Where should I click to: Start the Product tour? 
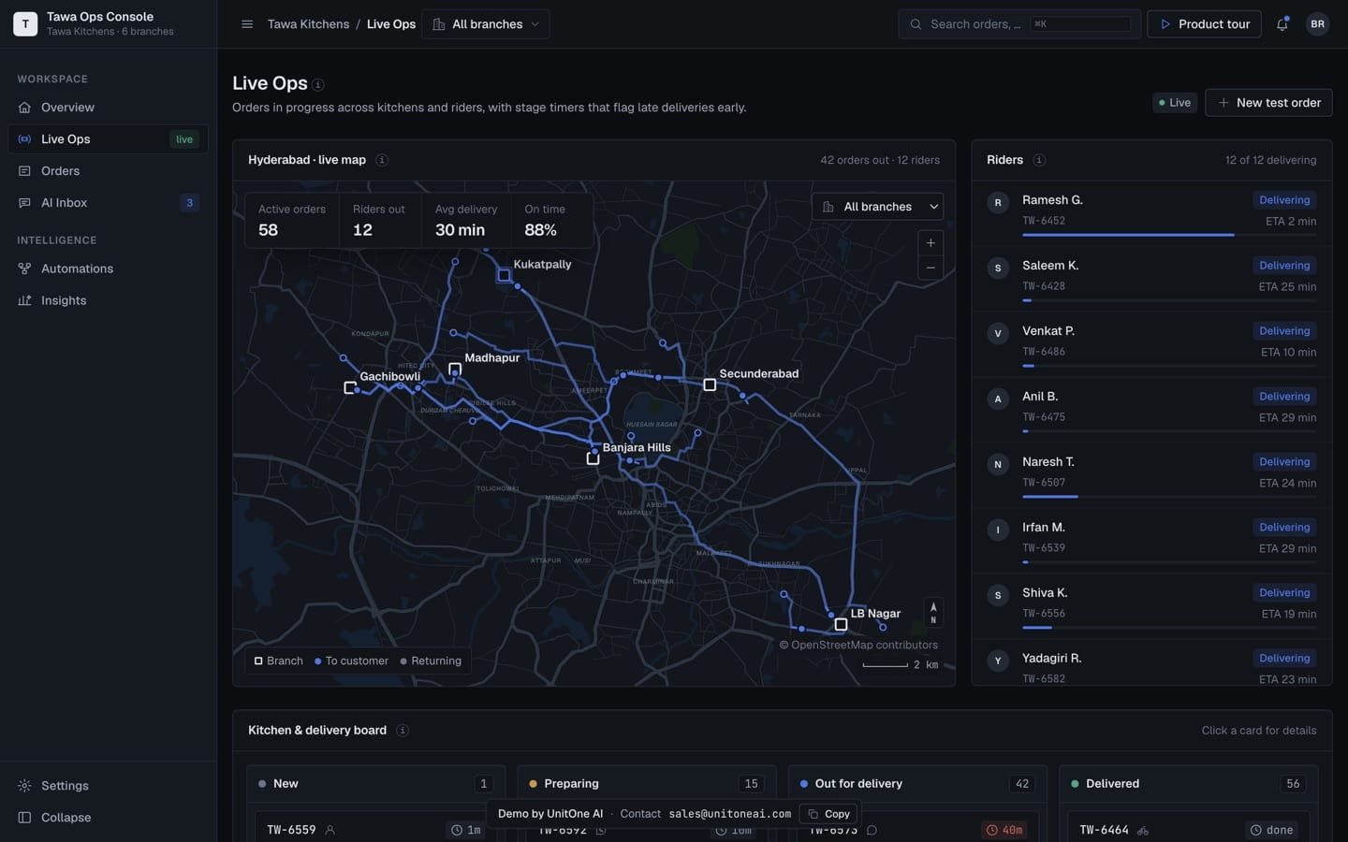pos(1204,24)
